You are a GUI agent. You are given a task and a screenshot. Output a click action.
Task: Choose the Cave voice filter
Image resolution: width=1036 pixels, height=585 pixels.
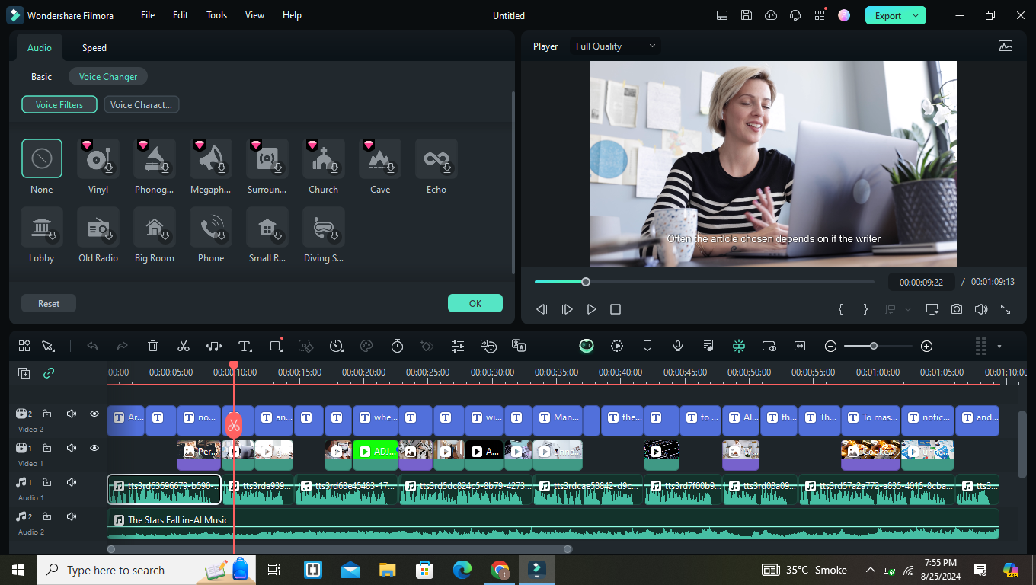point(380,159)
